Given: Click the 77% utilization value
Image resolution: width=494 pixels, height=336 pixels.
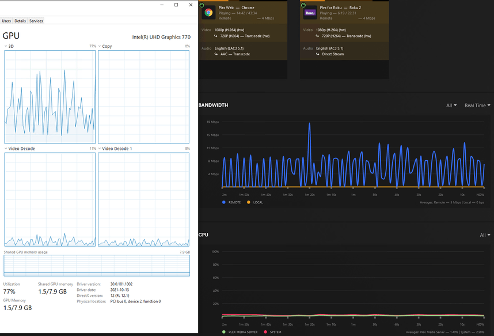Looking at the screenshot, I should [9, 292].
